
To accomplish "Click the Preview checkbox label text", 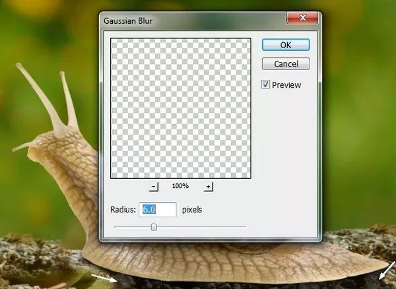I will click(x=286, y=85).
